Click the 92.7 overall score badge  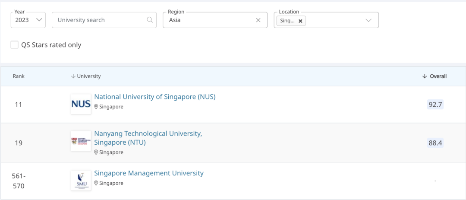[x=435, y=105]
